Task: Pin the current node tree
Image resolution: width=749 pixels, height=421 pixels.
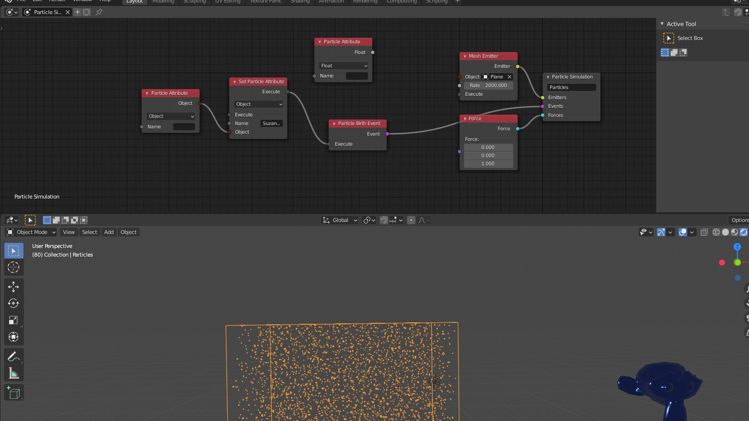Action: pyautogui.click(x=99, y=12)
